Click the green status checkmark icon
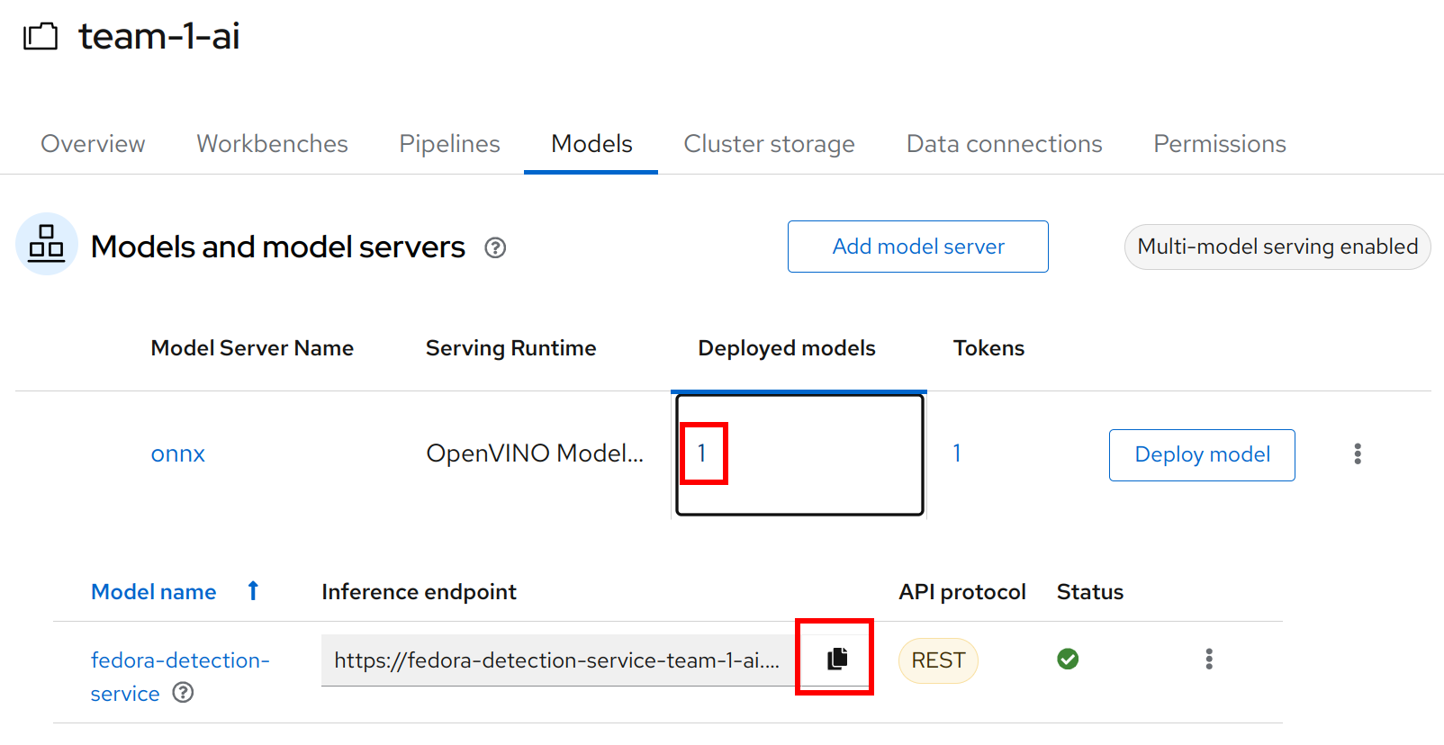Screen dimensions: 1444x745 pos(1068,659)
